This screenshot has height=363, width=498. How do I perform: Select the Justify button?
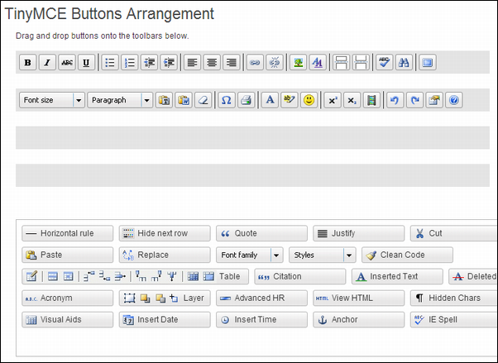click(359, 233)
